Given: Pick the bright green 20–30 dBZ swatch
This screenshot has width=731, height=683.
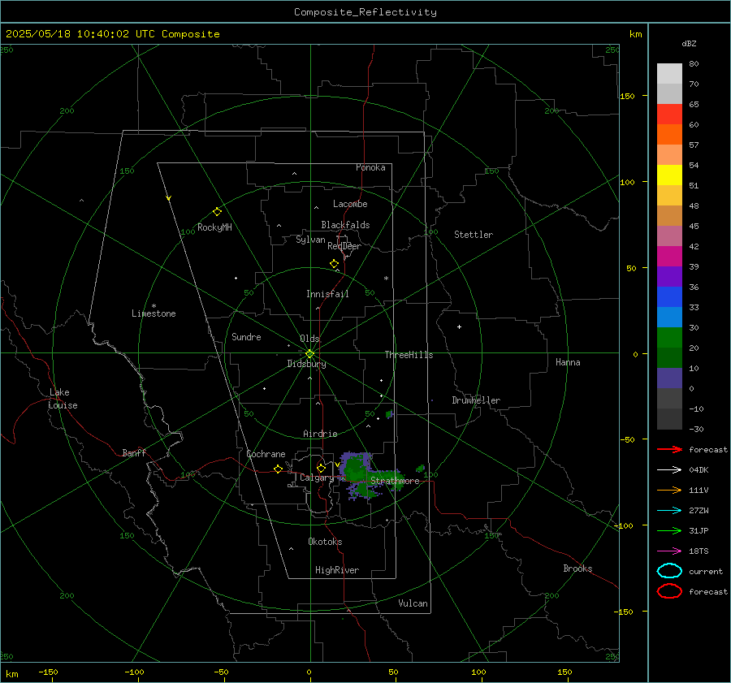Looking at the screenshot, I should (x=669, y=338).
